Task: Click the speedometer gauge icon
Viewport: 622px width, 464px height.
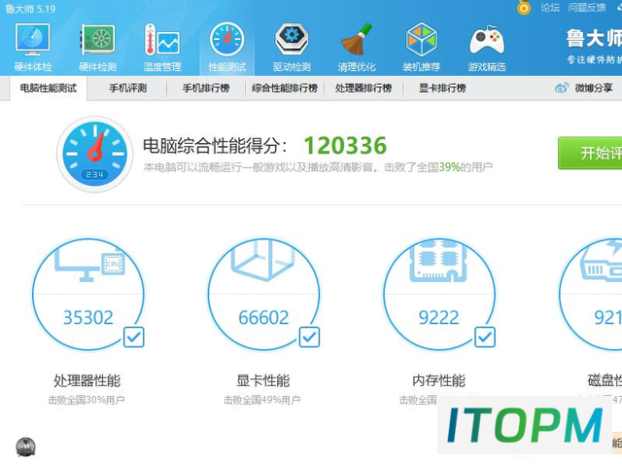Action: [95, 154]
